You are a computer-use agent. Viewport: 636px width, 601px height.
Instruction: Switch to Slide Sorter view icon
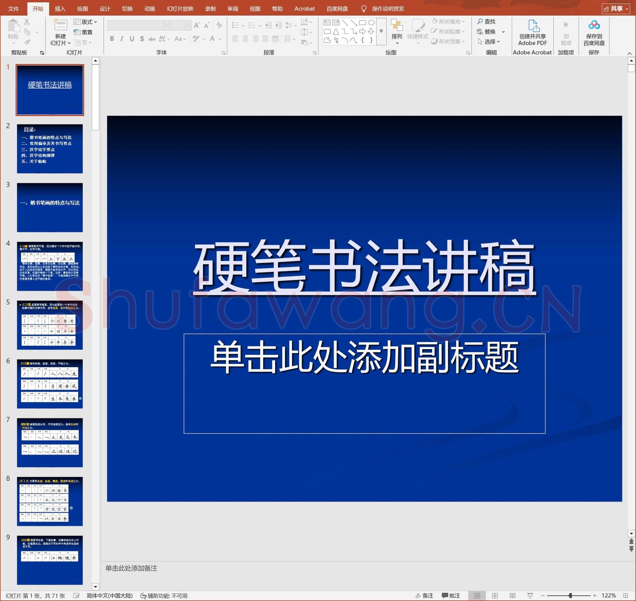pyautogui.click(x=495, y=595)
